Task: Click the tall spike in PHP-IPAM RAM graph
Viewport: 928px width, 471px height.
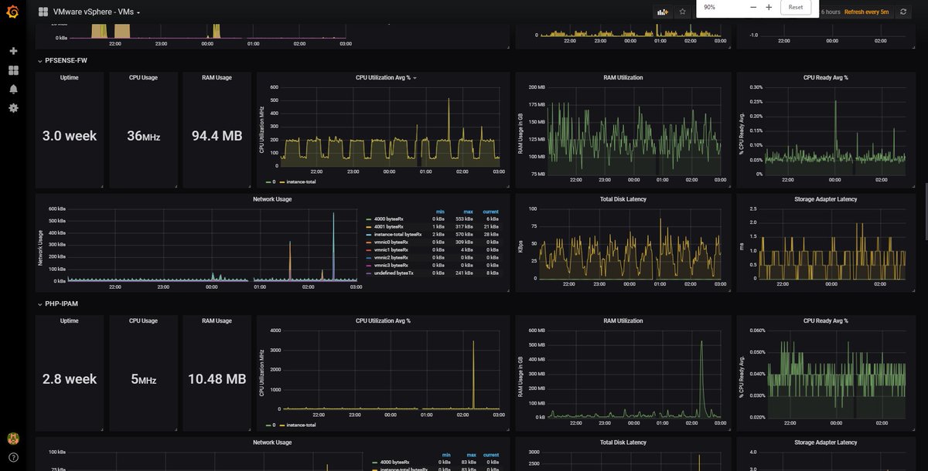Action: coord(702,378)
